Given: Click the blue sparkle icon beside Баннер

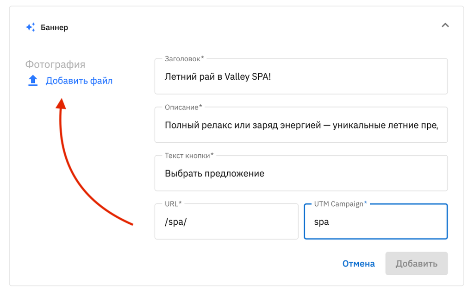Looking at the screenshot, I should click(x=31, y=27).
